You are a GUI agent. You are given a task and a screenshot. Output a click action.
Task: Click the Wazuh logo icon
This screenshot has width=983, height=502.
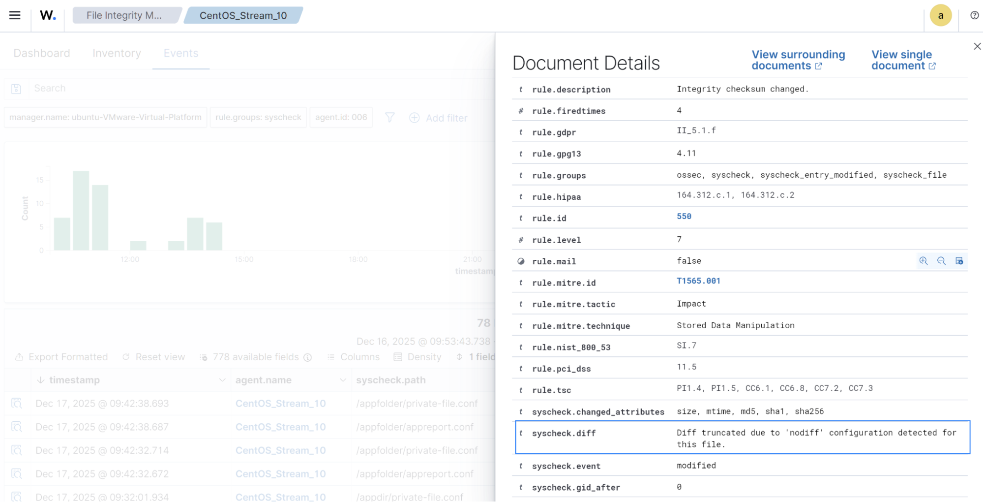(x=47, y=15)
